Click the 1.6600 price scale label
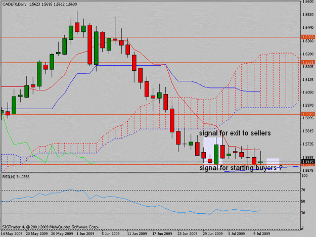The width and height of the screenshot is (316, 237). [x=308, y=2]
